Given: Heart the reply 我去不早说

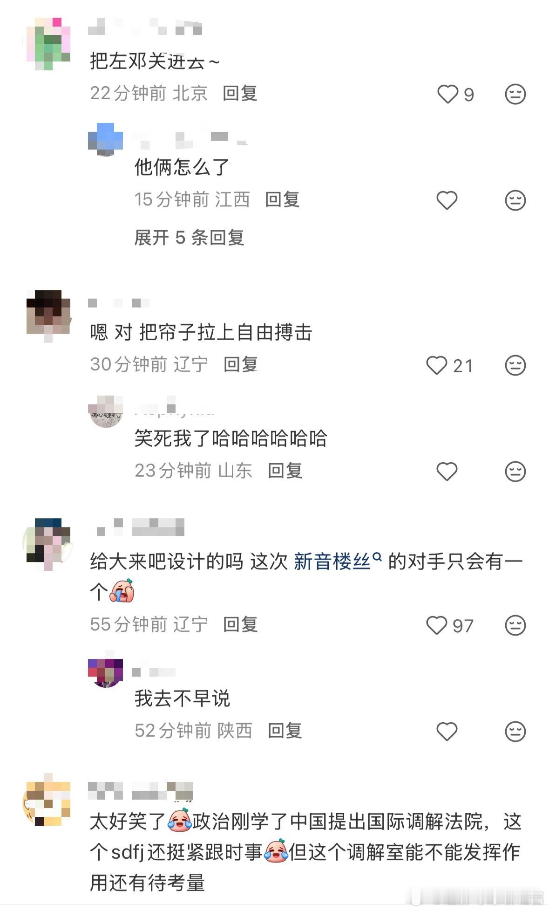Looking at the screenshot, I should (x=447, y=732).
